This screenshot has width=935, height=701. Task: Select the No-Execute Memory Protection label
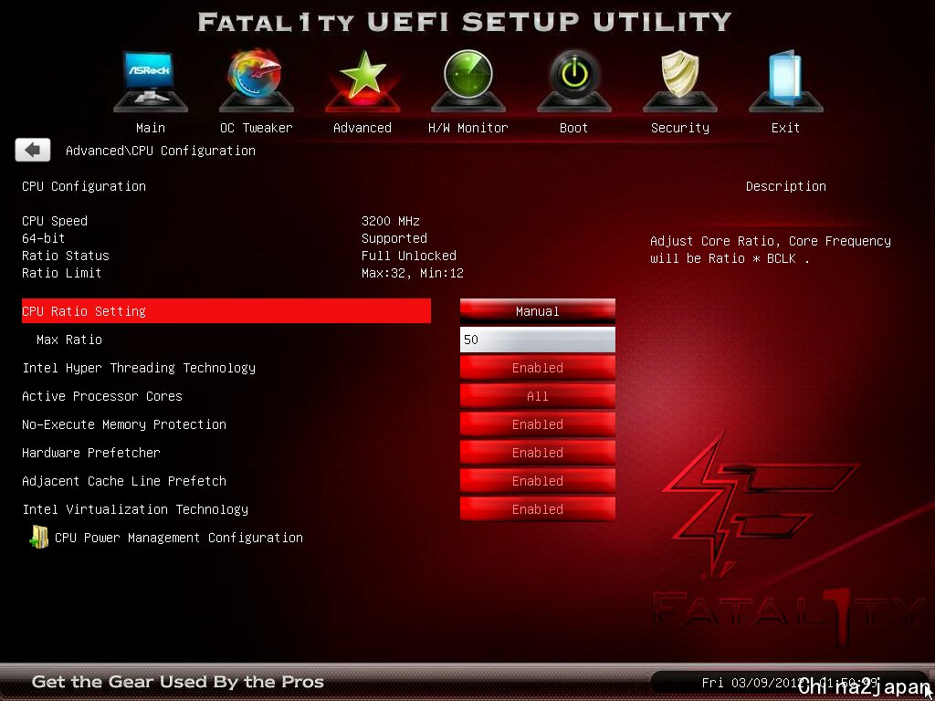coord(124,424)
